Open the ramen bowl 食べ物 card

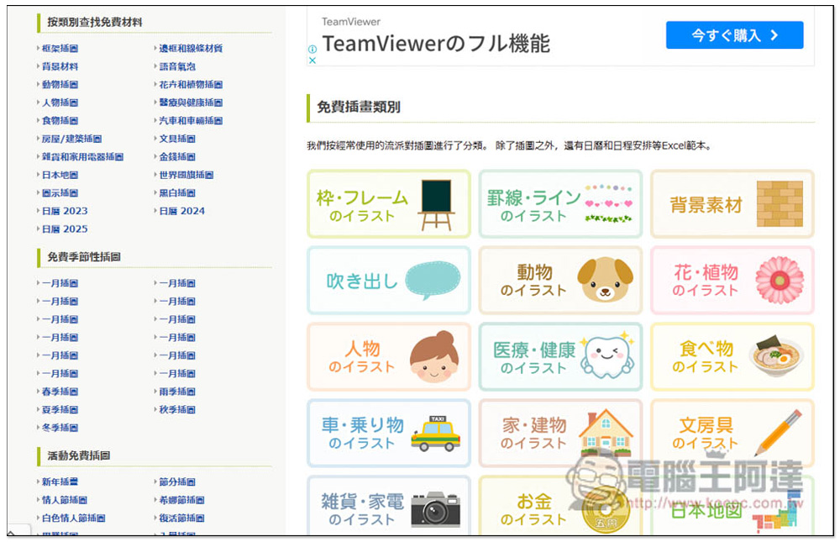point(732,357)
